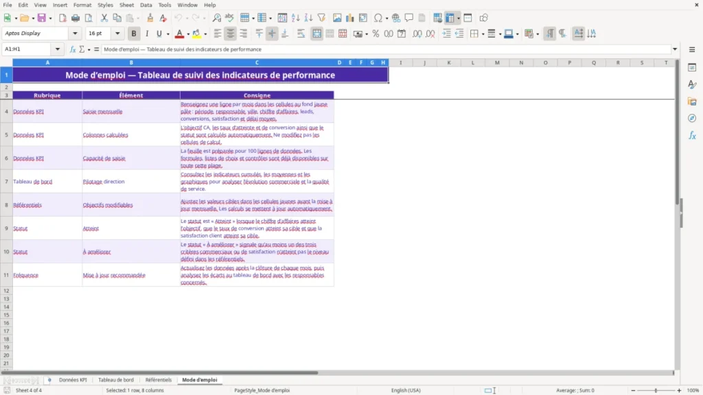
Task: Insert a comment with speech bubble icon
Action: [409, 18]
